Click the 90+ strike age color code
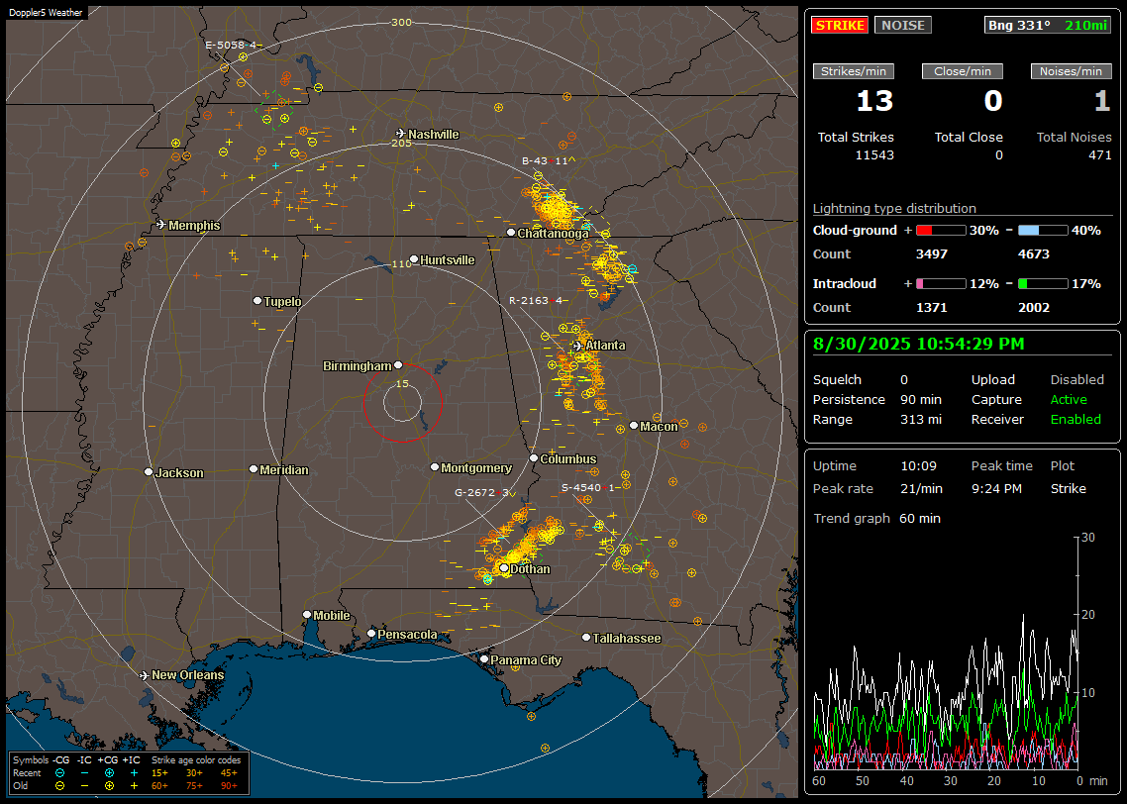Viewport: 1127px width, 804px height. (x=229, y=786)
